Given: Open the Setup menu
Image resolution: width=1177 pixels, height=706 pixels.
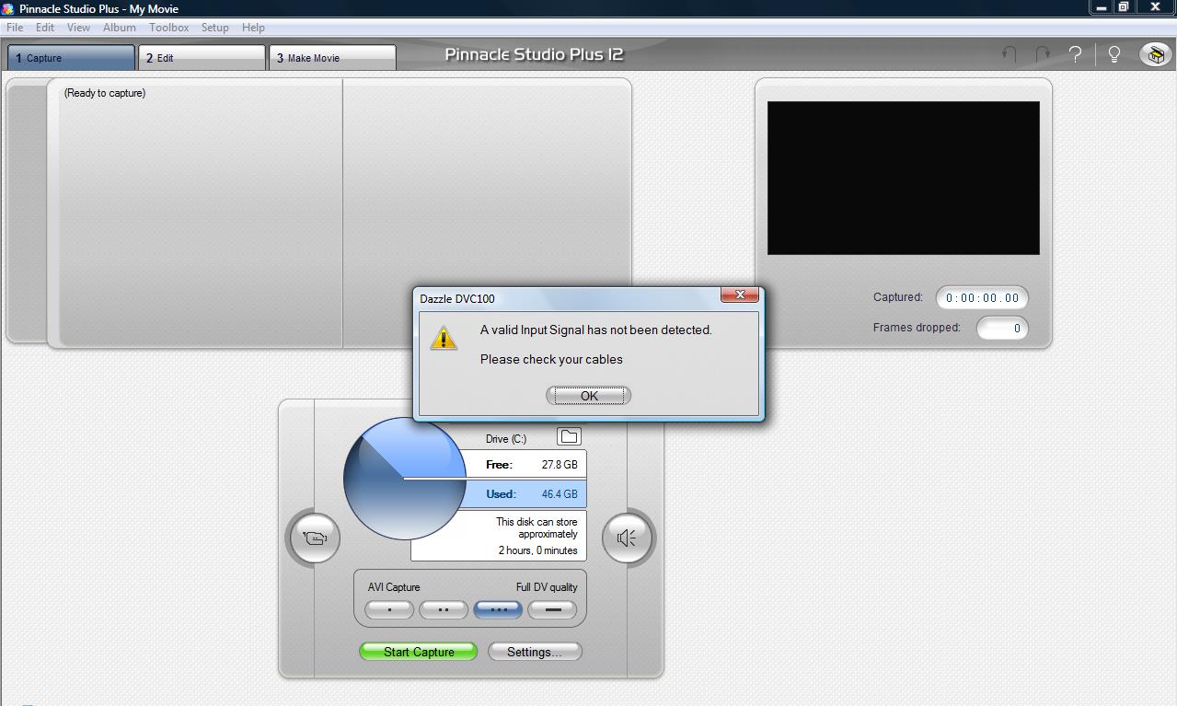Looking at the screenshot, I should point(215,28).
